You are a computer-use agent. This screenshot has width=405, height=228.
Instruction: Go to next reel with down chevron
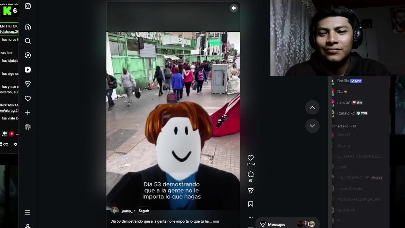click(312, 126)
